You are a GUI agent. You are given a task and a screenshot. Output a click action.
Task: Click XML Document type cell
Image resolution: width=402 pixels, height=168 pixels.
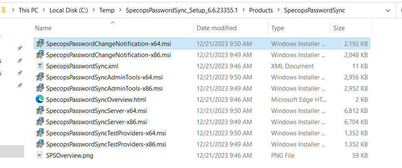[292, 66]
